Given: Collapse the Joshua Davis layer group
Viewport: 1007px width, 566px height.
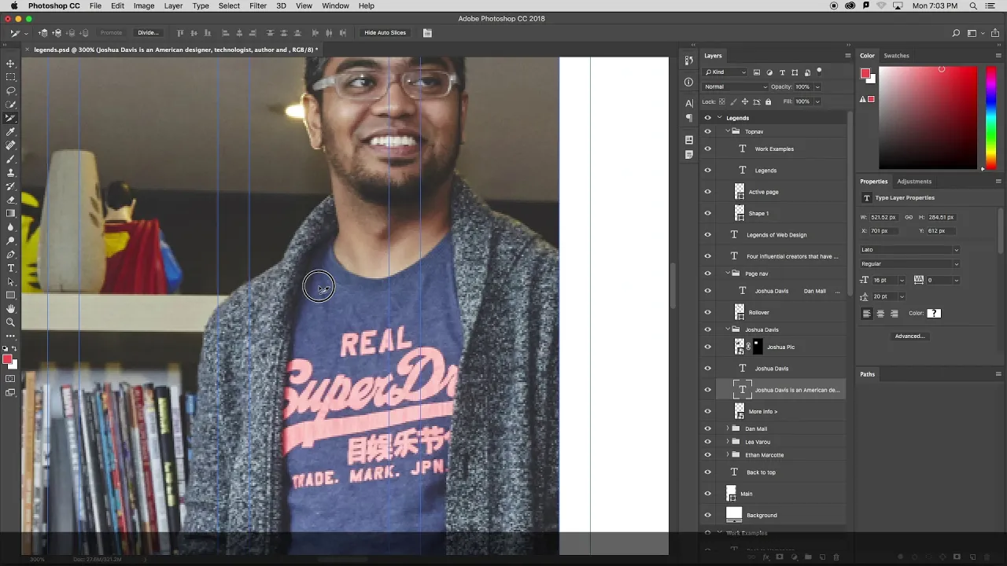Looking at the screenshot, I should pyautogui.click(x=728, y=329).
